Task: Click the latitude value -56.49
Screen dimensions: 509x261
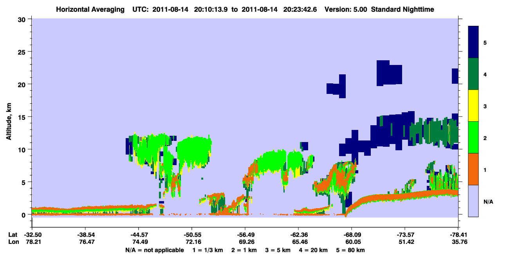Action: tap(245, 235)
